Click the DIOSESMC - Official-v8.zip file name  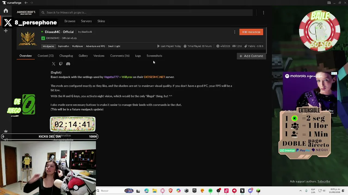[x=61, y=38]
